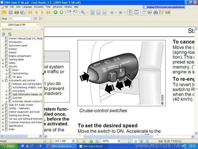Click the Print icon in toolbar

pos(17,12)
